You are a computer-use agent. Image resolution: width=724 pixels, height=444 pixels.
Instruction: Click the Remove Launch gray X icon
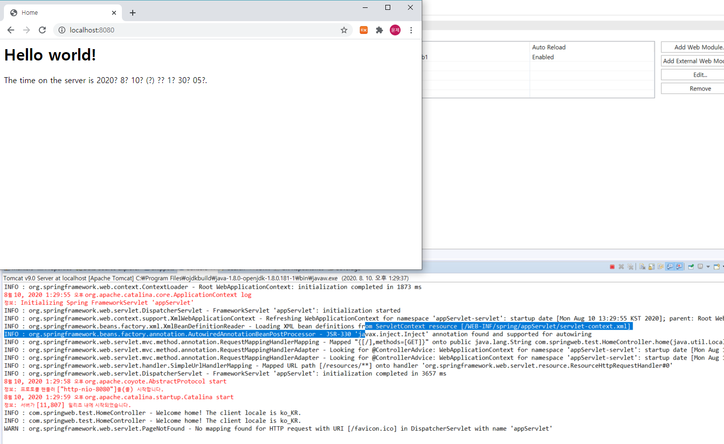tap(621, 266)
